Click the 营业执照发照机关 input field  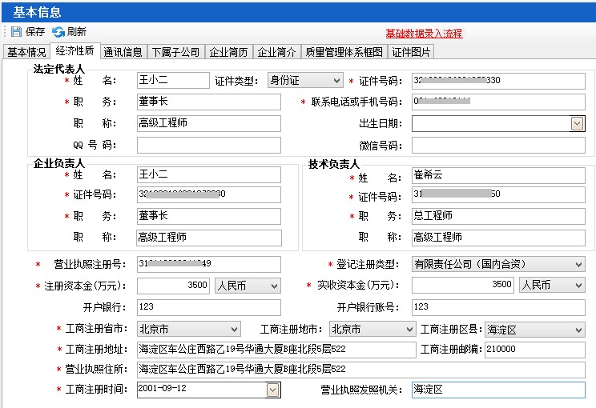[498, 390]
